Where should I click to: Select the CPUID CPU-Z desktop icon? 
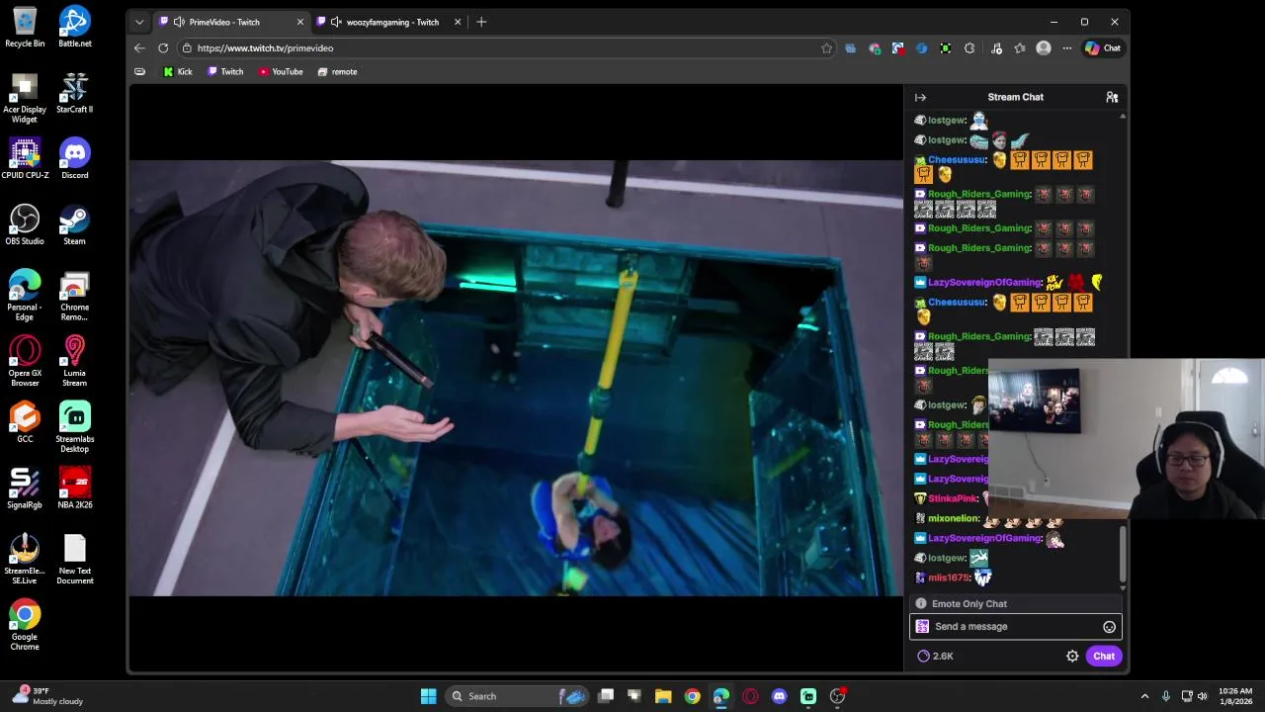point(25,159)
